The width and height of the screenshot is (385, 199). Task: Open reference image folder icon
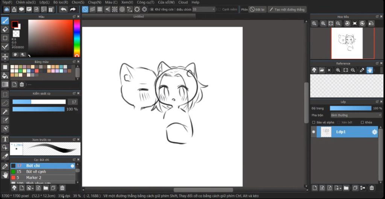[322, 70]
